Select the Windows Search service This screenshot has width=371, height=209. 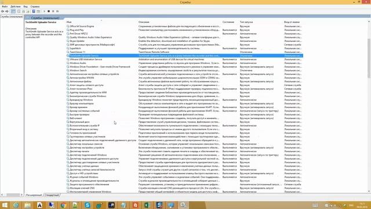point(78,70)
